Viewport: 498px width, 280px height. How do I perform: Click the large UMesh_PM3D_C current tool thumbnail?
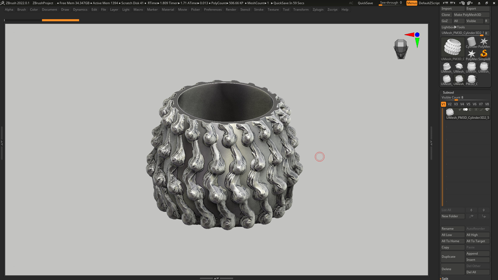[x=453, y=49]
